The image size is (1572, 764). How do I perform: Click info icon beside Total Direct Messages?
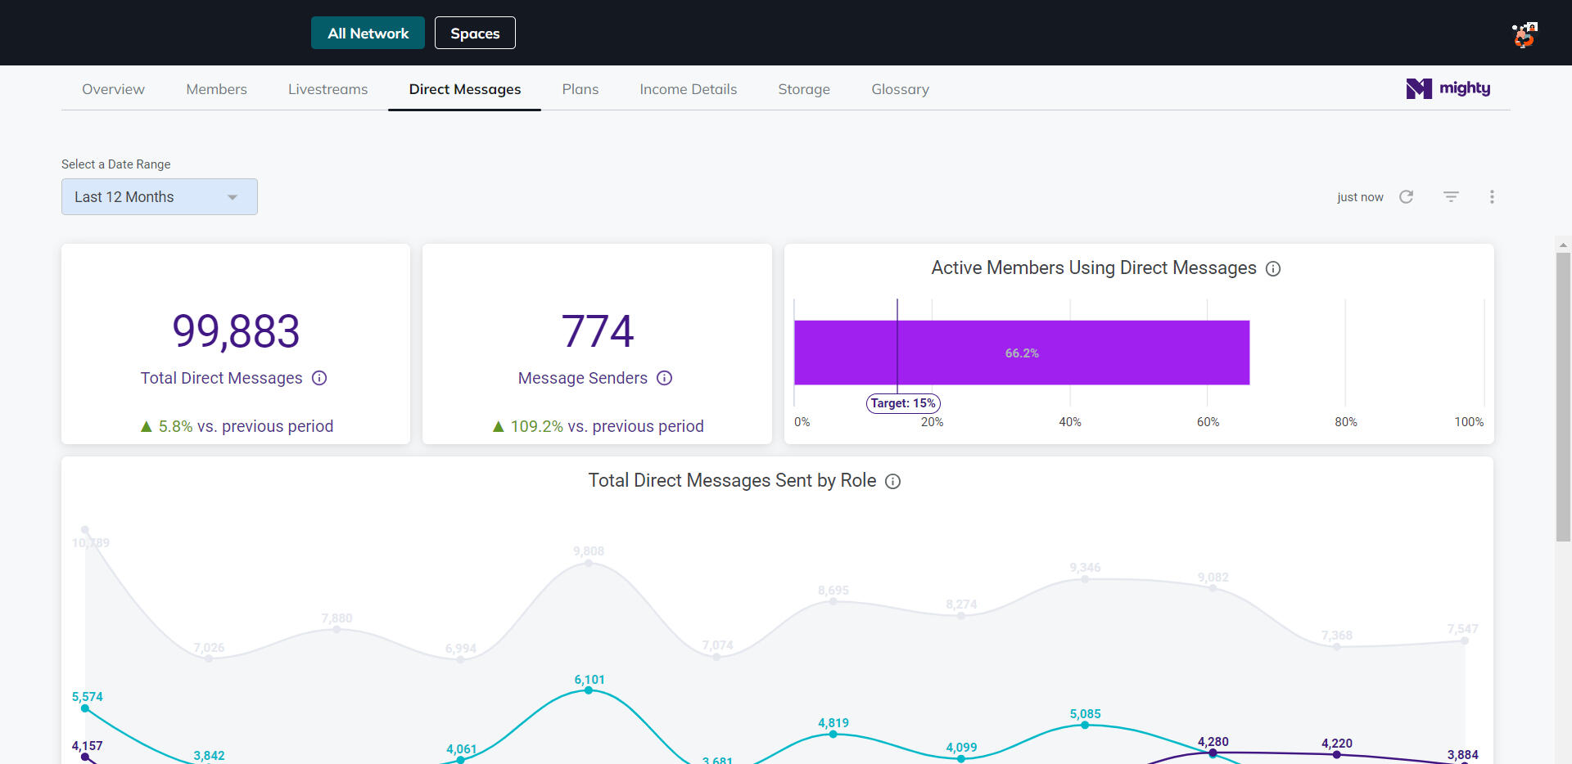(319, 378)
